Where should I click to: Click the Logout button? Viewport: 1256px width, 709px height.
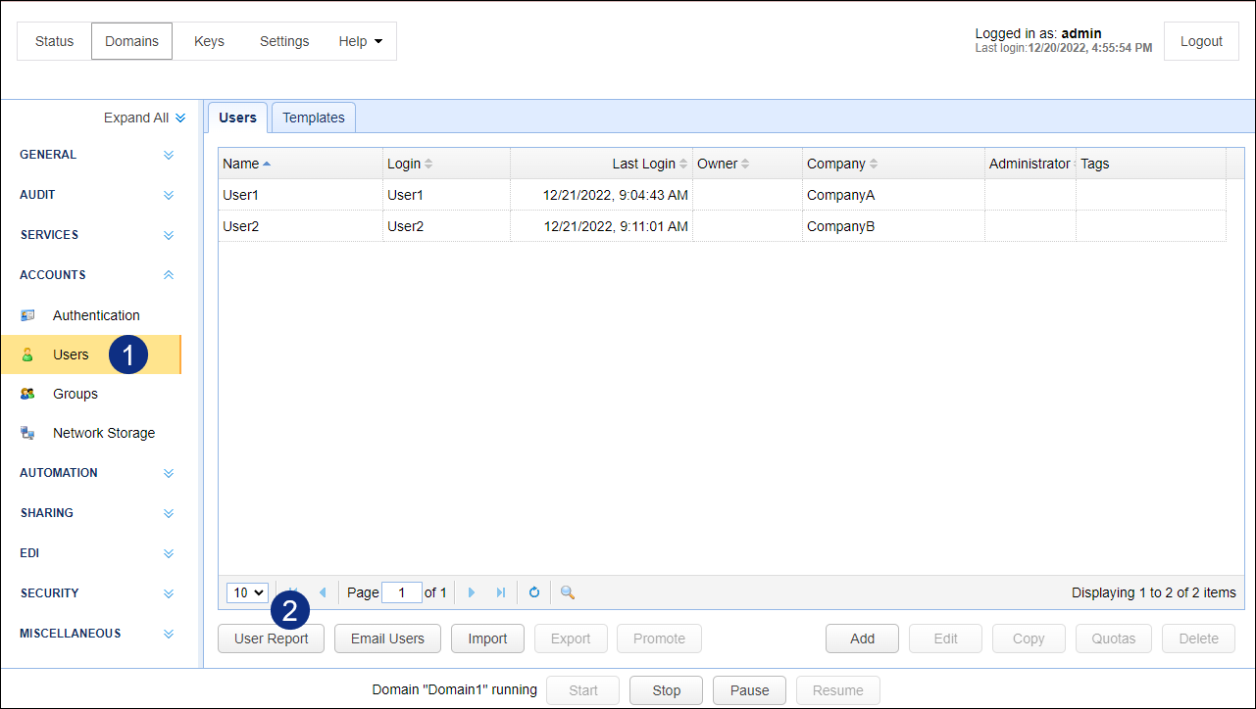(1201, 41)
